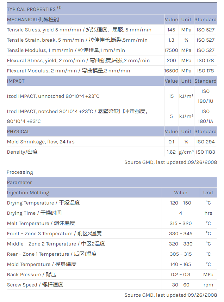Click the Mold Temperature value 140 - 165
224x302 pixels.
180,264
